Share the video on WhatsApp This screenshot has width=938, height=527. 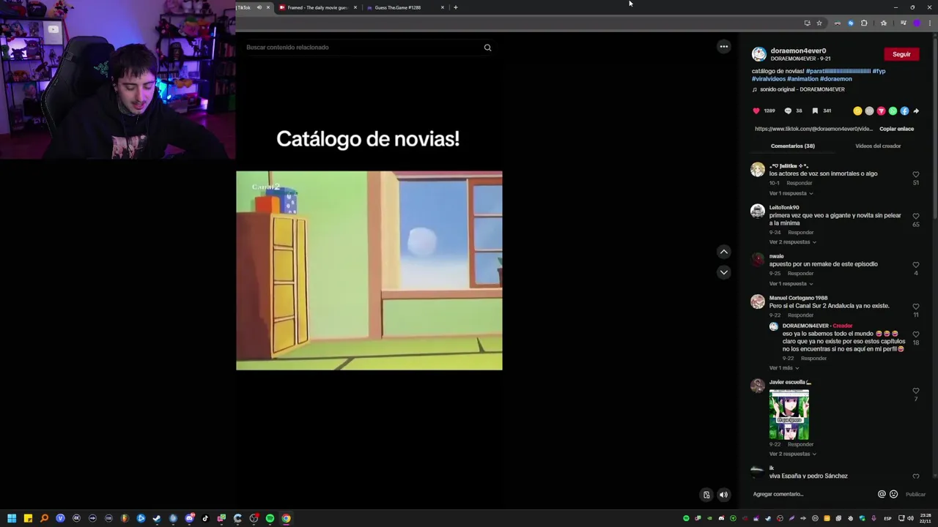(x=893, y=111)
